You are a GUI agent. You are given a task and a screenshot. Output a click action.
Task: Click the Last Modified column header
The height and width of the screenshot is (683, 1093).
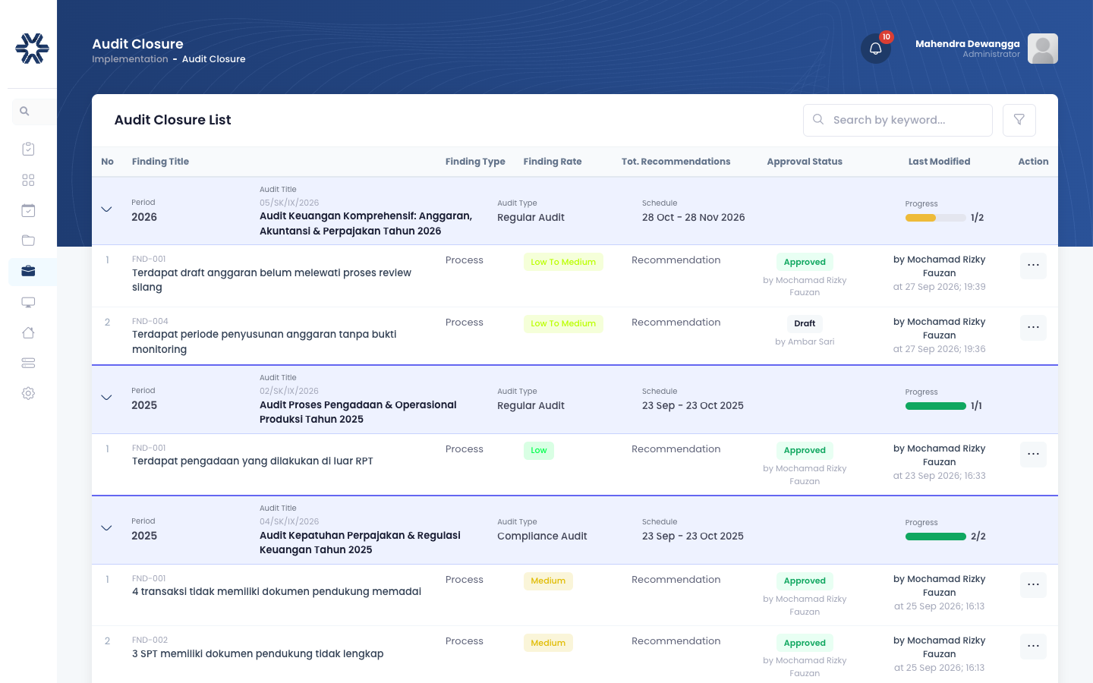(939, 162)
